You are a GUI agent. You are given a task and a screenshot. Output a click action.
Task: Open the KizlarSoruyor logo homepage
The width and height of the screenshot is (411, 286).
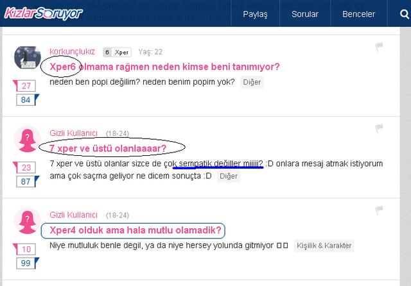click(43, 13)
